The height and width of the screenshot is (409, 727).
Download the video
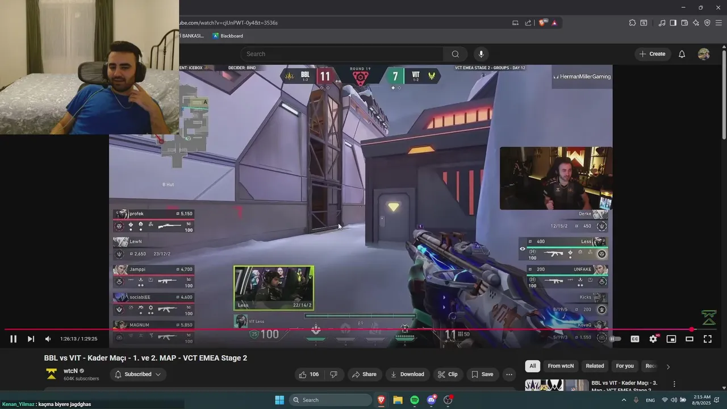pos(407,374)
